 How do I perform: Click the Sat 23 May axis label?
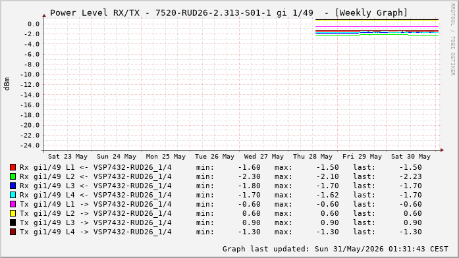[68, 157]
